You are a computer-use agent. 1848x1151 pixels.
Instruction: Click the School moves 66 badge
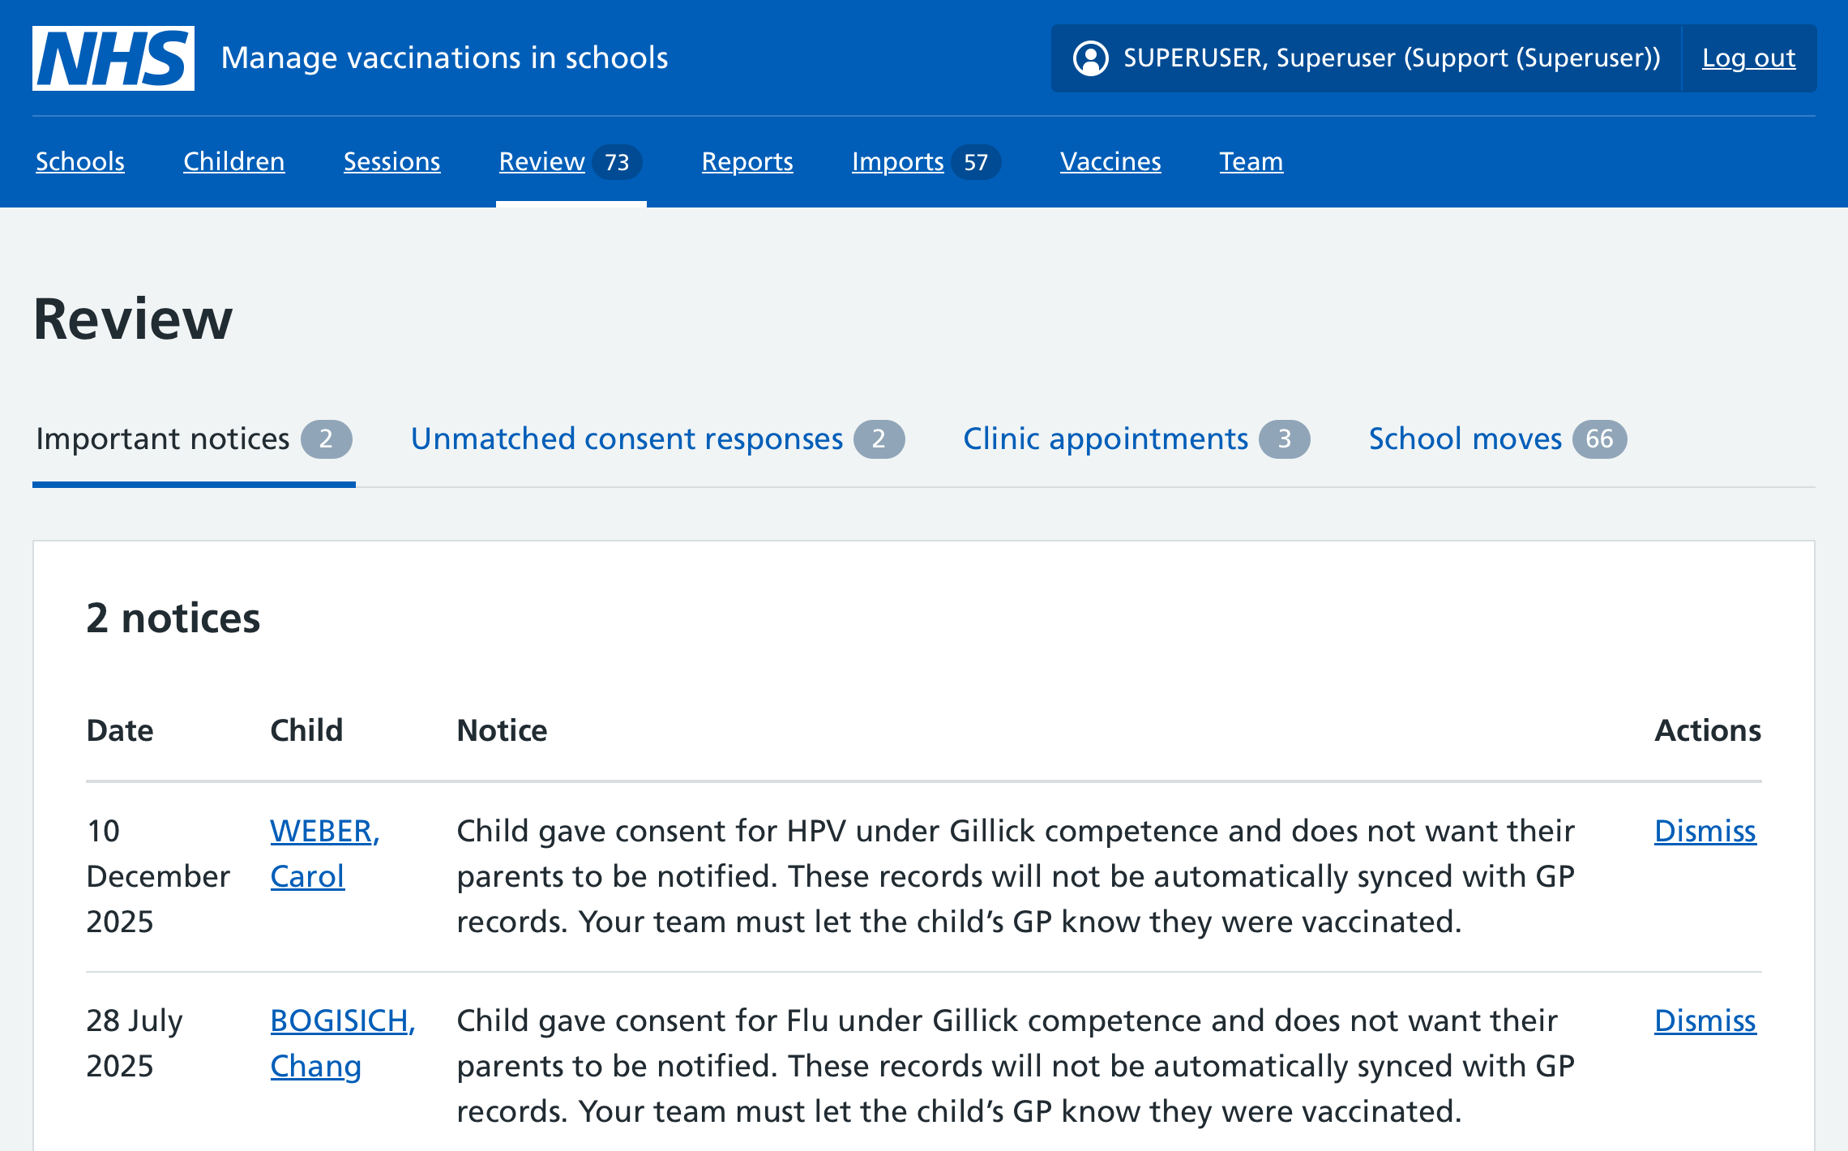click(x=1600, y=439)
